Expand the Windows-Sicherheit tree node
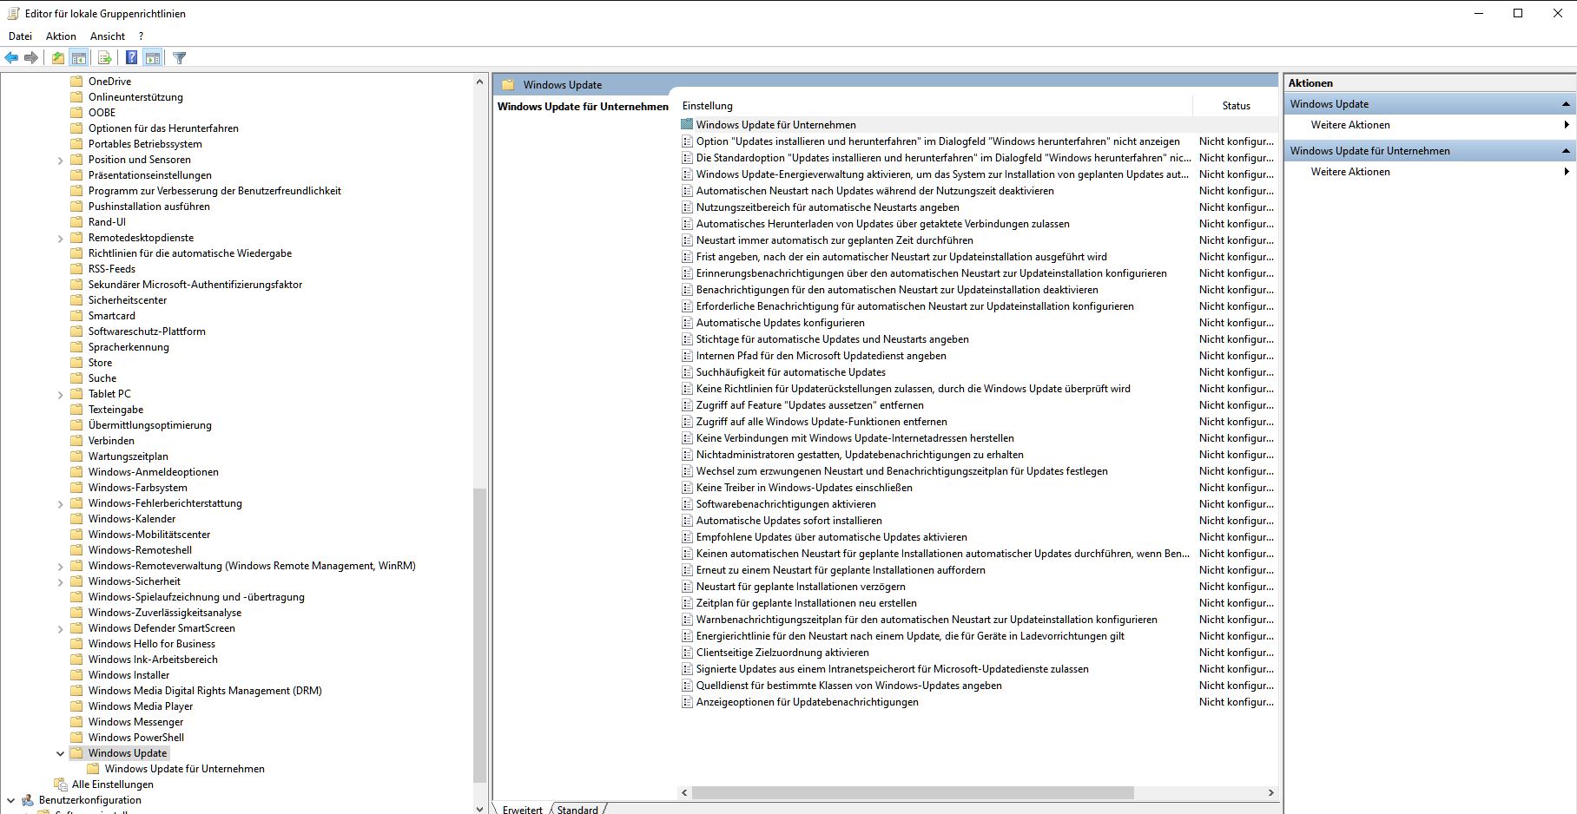This screenshot has height=814, width=1577. pyautogui.click(x=60, y=582)
